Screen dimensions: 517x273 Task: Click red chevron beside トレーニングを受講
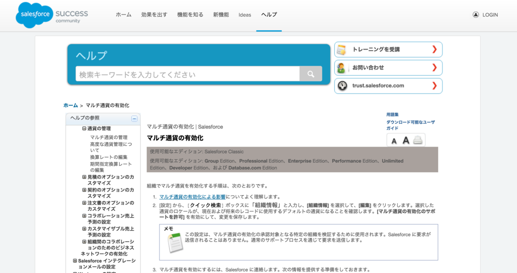pyautogui.click(x=435, y=50)
